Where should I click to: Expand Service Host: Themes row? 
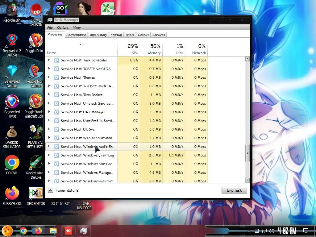click(x=49, y=77)
